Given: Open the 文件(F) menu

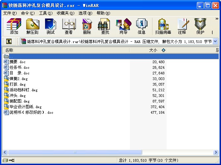Looking at the screenshot, I should [x=10, y=13].
